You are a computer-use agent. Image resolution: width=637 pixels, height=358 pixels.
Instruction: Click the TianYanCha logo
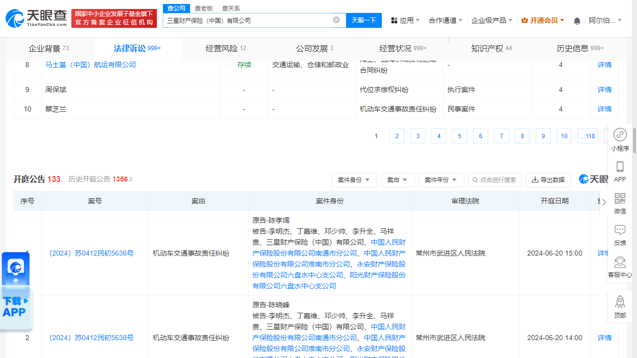tap(36, 18)
